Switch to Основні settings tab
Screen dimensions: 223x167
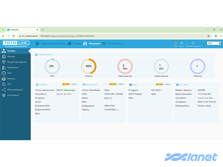(x=74, y=43)
